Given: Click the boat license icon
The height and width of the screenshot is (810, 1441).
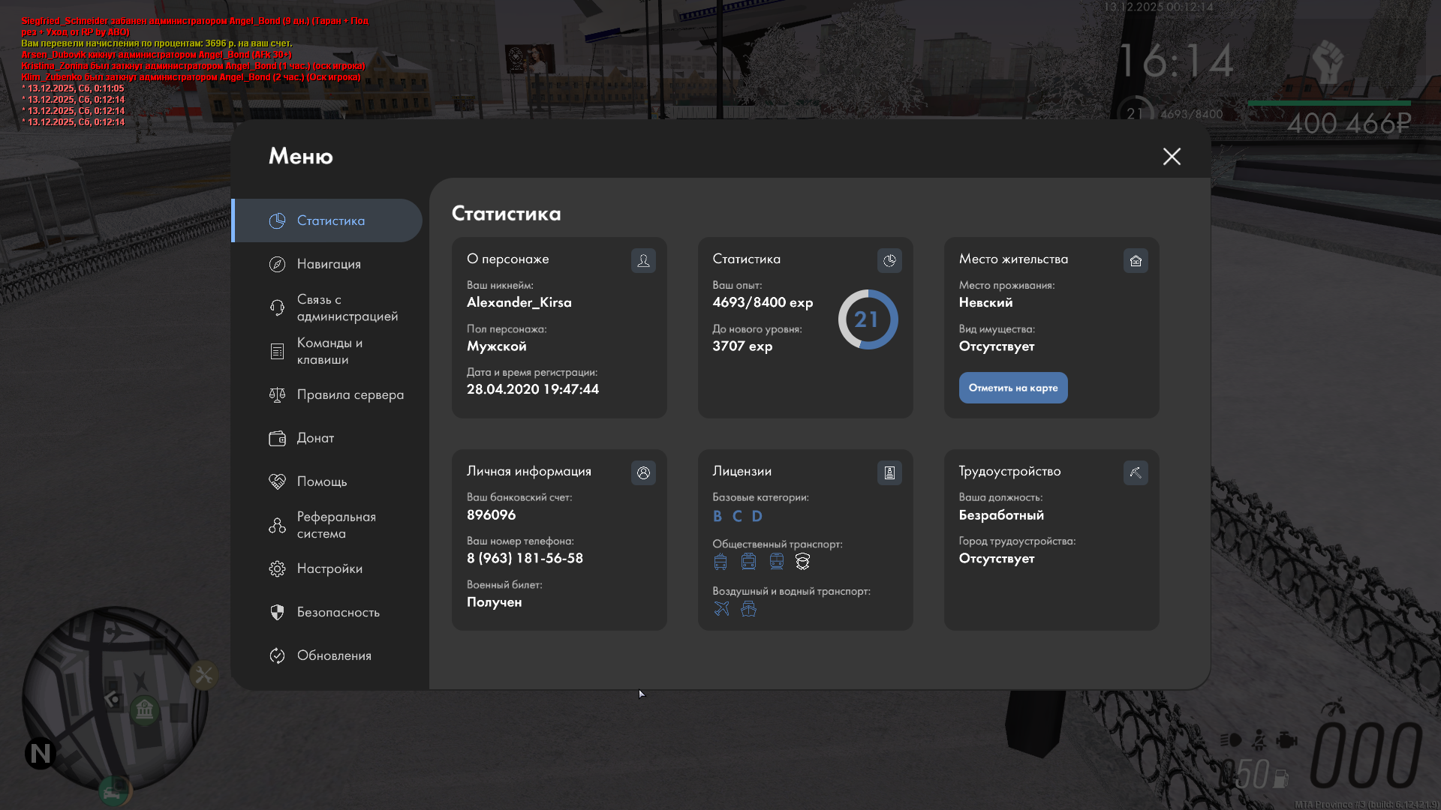Looking at the screenshot, I should click(x=748, y=608).
